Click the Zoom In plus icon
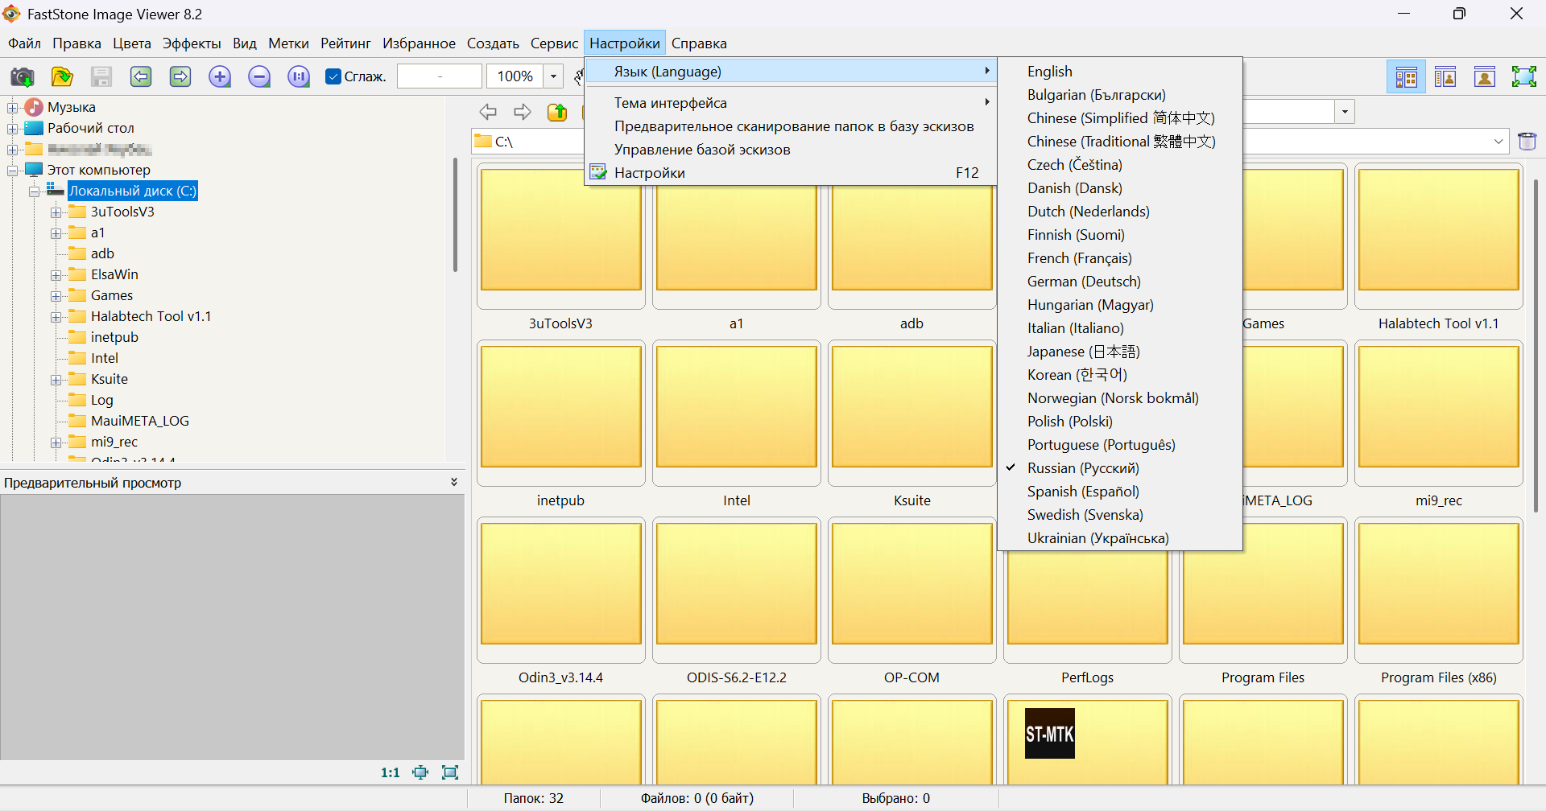Screen dimensions: 1546x811 (x=220, y=77)
